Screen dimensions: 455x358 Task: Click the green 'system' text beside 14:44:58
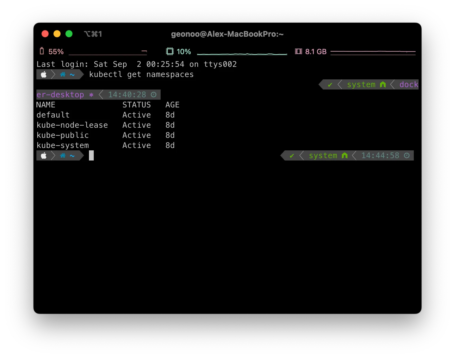click(323, 156)
